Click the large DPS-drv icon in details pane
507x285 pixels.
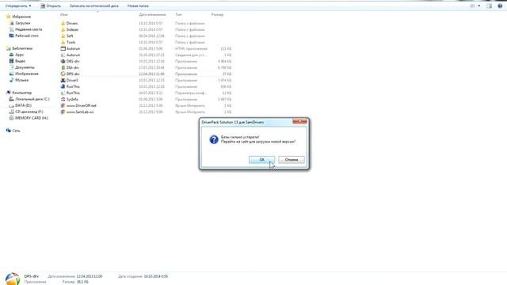13,279
